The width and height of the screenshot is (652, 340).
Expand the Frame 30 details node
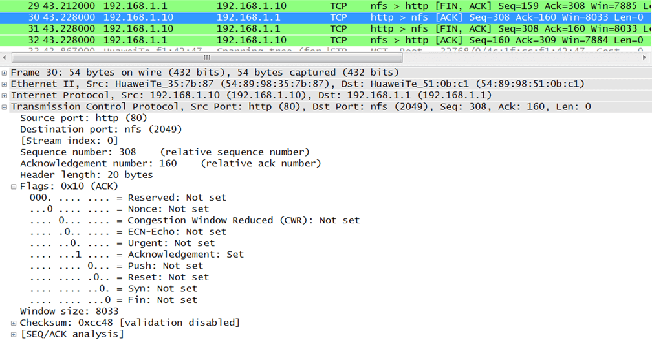pyautogui.click(x=5, y=73)
